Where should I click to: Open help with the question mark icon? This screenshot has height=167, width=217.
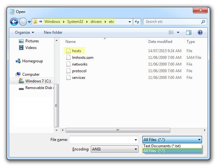[200, 32]
